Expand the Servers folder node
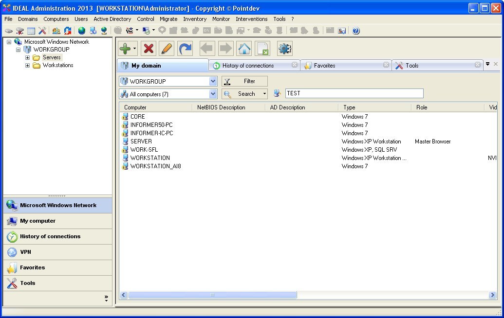504x318 pixels. 28,57
